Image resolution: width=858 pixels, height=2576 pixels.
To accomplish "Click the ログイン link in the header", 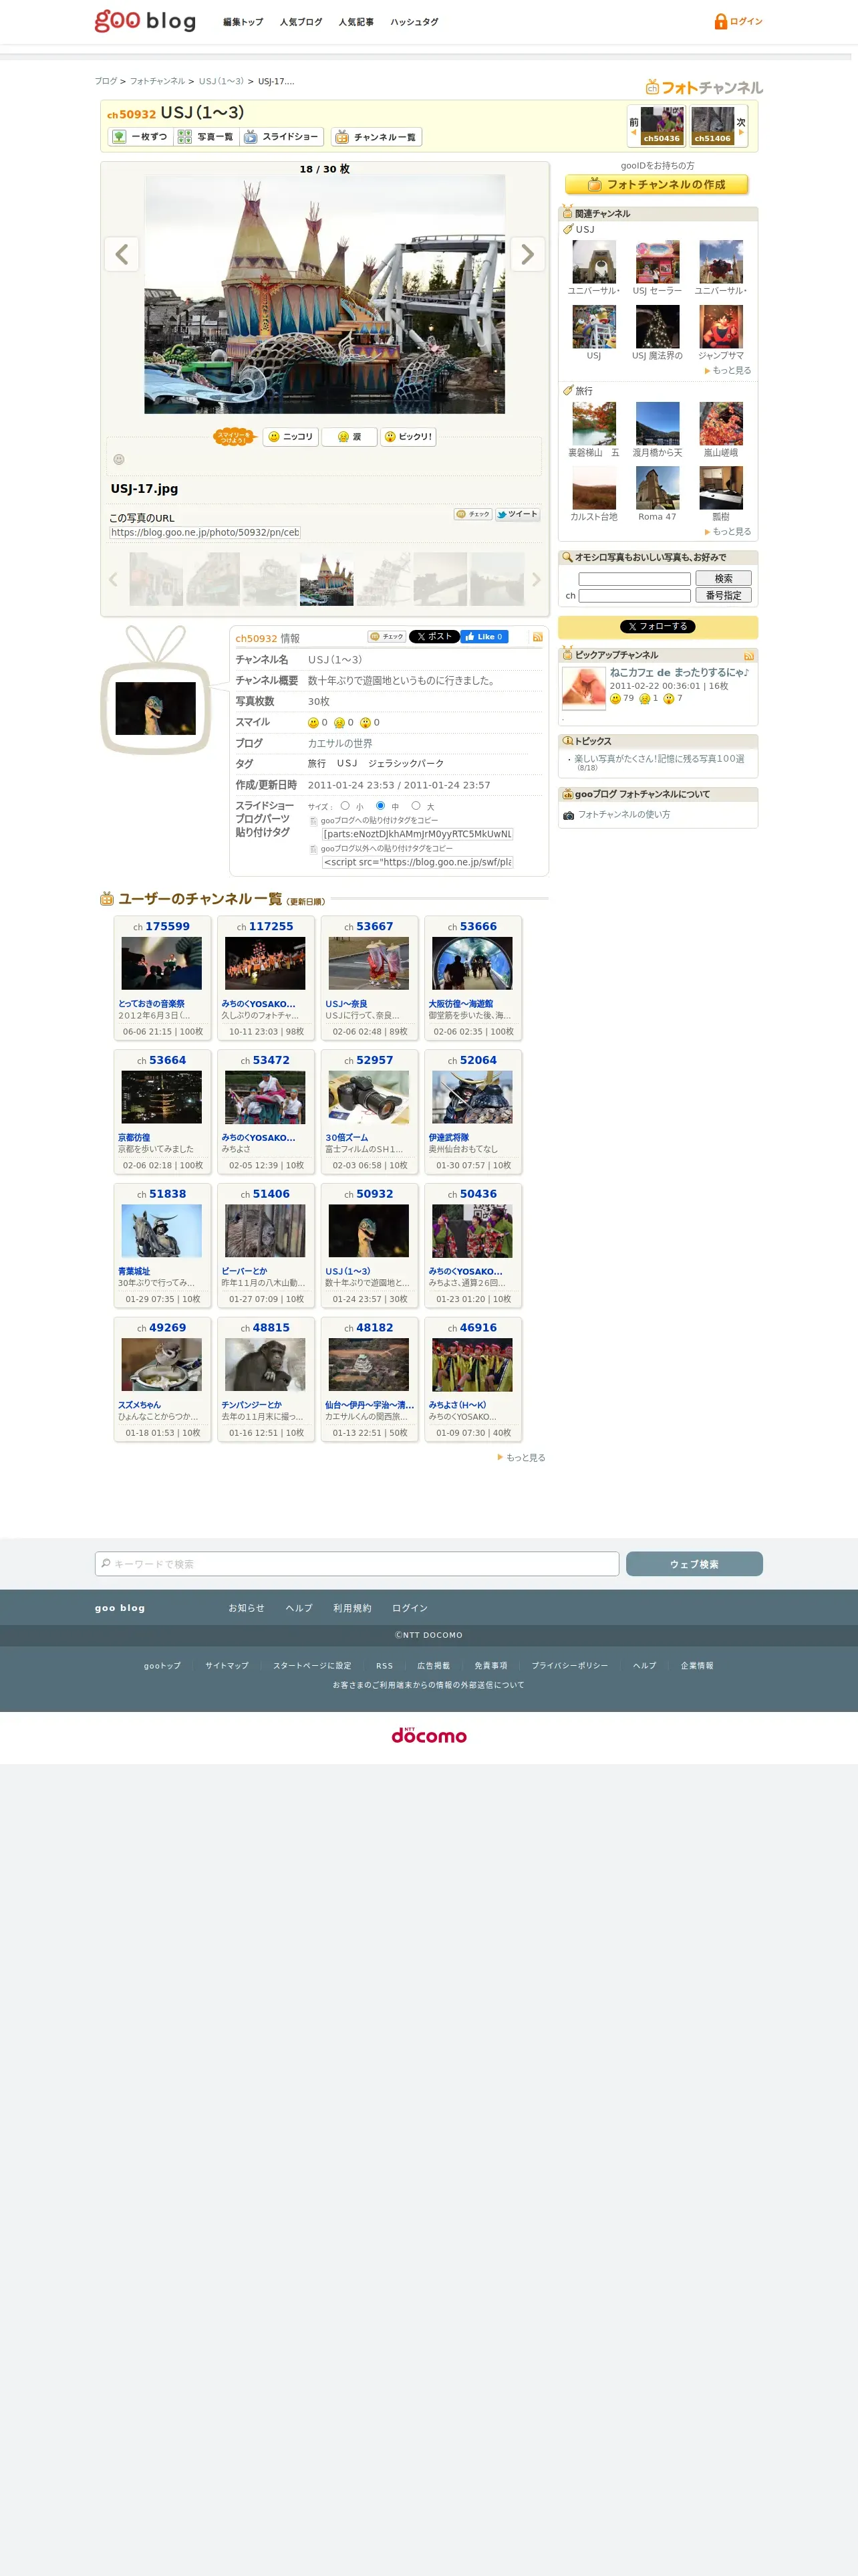I will click(x=746, y=22).
